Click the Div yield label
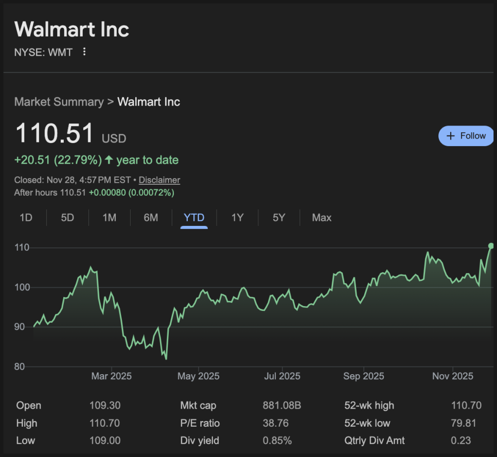497x457 pixels. coord(200,441)
